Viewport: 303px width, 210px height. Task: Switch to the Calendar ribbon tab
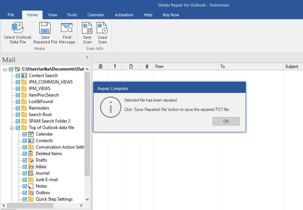(x=96, y=15)
